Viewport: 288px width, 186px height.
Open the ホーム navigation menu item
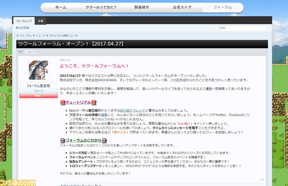tap(60, 8)
